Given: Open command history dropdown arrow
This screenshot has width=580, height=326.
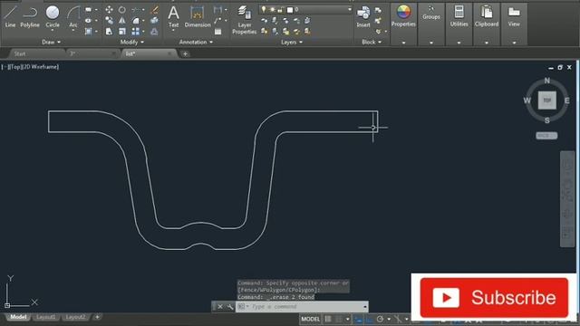Looking at the screenshot, I should (x=364, y=307).
